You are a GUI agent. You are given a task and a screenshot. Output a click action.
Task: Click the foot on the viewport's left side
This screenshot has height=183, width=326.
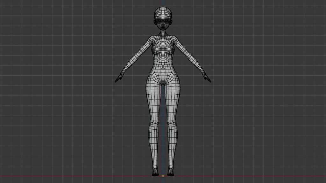click(155, 173)
